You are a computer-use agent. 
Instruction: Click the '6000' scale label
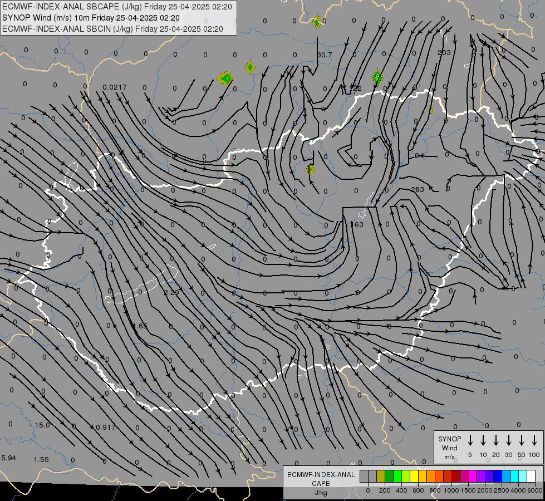(x=535, y=490)
